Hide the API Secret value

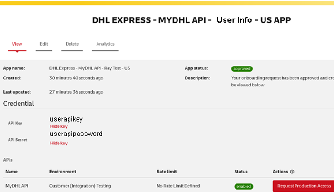coord(59,143)
